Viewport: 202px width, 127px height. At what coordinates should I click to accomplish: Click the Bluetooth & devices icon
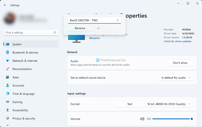point(8,52)
